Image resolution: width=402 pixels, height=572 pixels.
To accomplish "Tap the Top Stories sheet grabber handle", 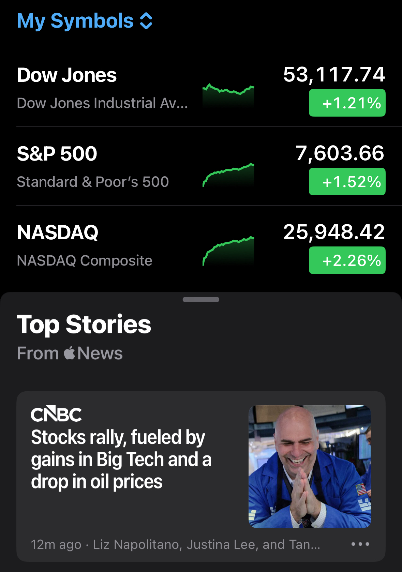I will 201,300.
